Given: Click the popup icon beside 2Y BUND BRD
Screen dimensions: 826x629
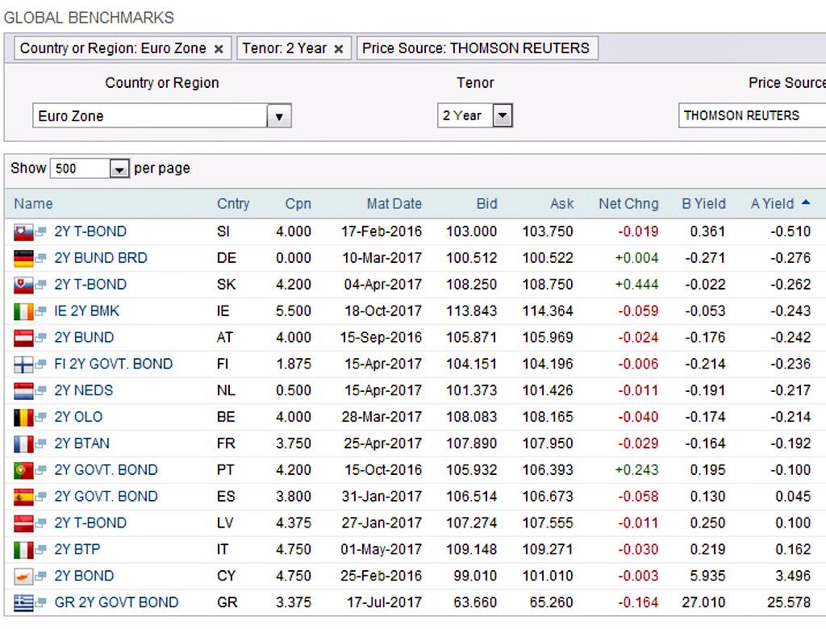Looking at the screenshot, I should pos(40,258).
